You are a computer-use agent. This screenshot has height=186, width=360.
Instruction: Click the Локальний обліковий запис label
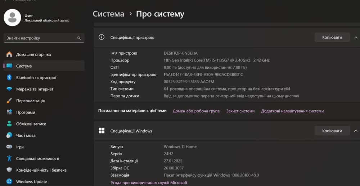[x=47, y=20]
